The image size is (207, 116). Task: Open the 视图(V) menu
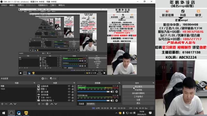click(21, 5)
